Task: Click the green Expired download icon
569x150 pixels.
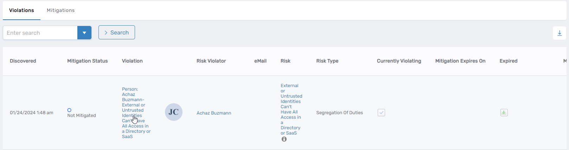Action: click(x=504, y=113)
